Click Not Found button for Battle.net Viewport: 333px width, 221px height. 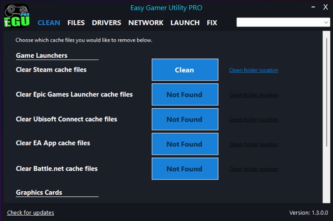tap(185, 169)
